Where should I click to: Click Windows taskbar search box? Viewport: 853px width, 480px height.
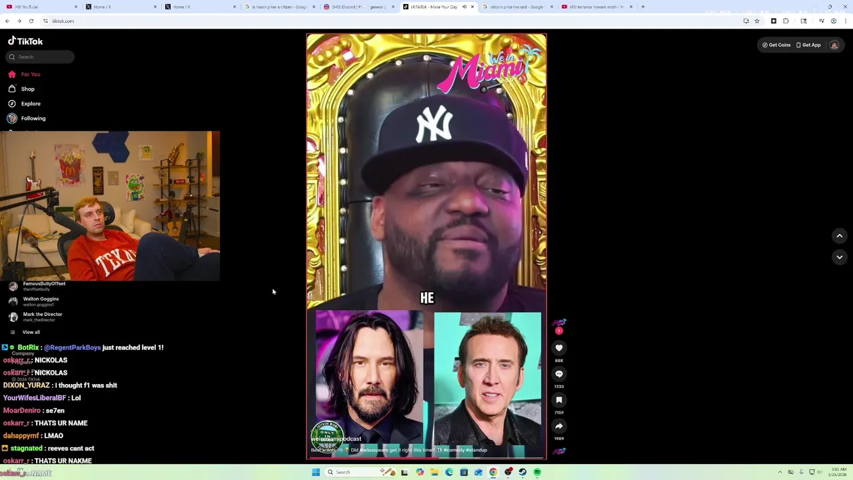[361, 472]
